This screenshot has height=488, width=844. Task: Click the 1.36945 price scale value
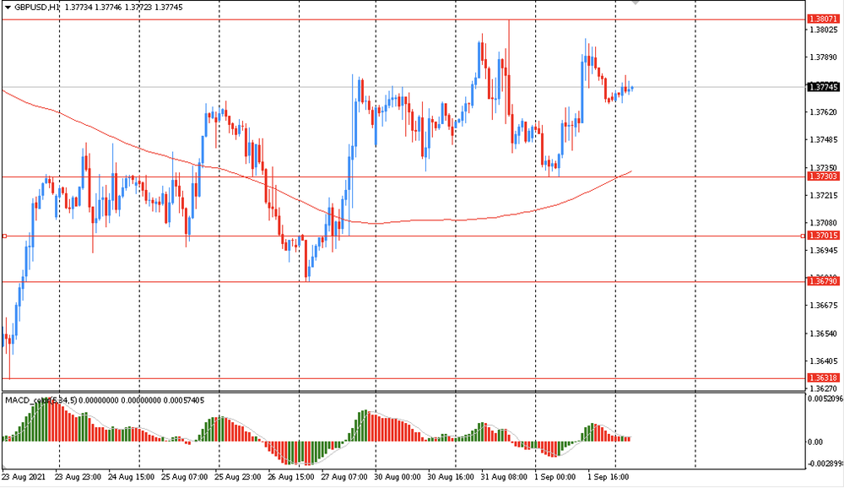(824, 250)
